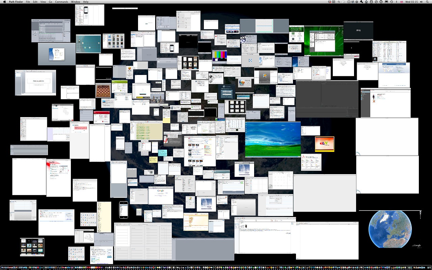Open the Go menu
The height and width of the screenshot is (270, 432).
click(50, 2)
